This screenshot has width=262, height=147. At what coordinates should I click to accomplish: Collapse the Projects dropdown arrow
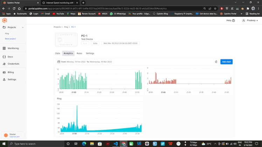click(x=23, y=28)
